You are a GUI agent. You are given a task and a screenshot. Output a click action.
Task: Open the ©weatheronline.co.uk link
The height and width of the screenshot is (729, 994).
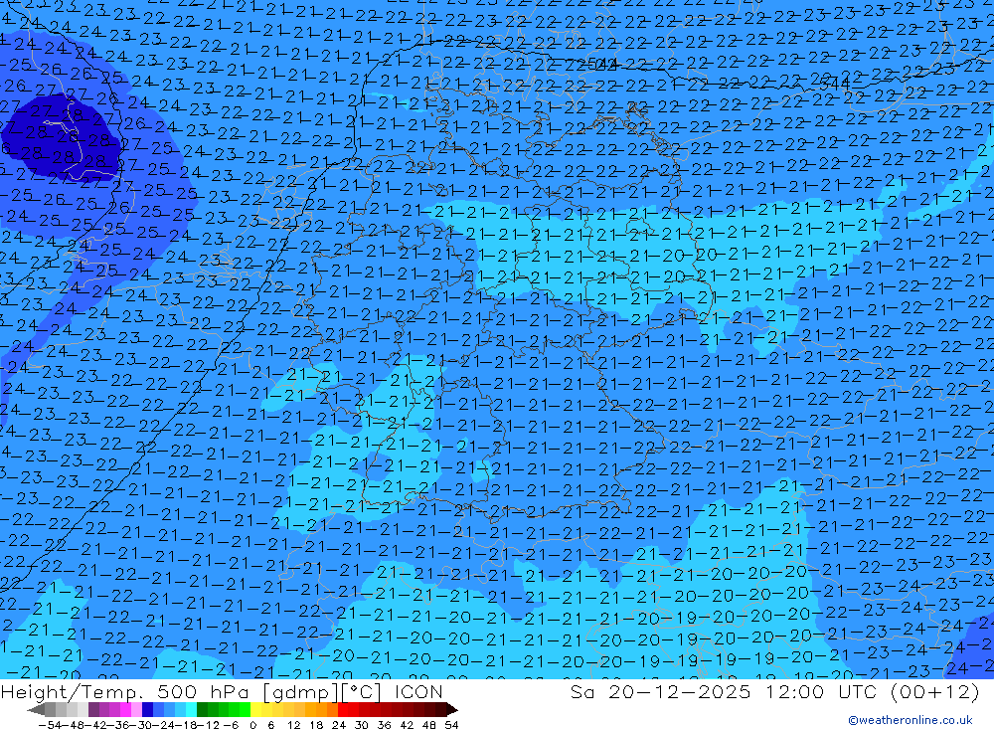(910, 720)
